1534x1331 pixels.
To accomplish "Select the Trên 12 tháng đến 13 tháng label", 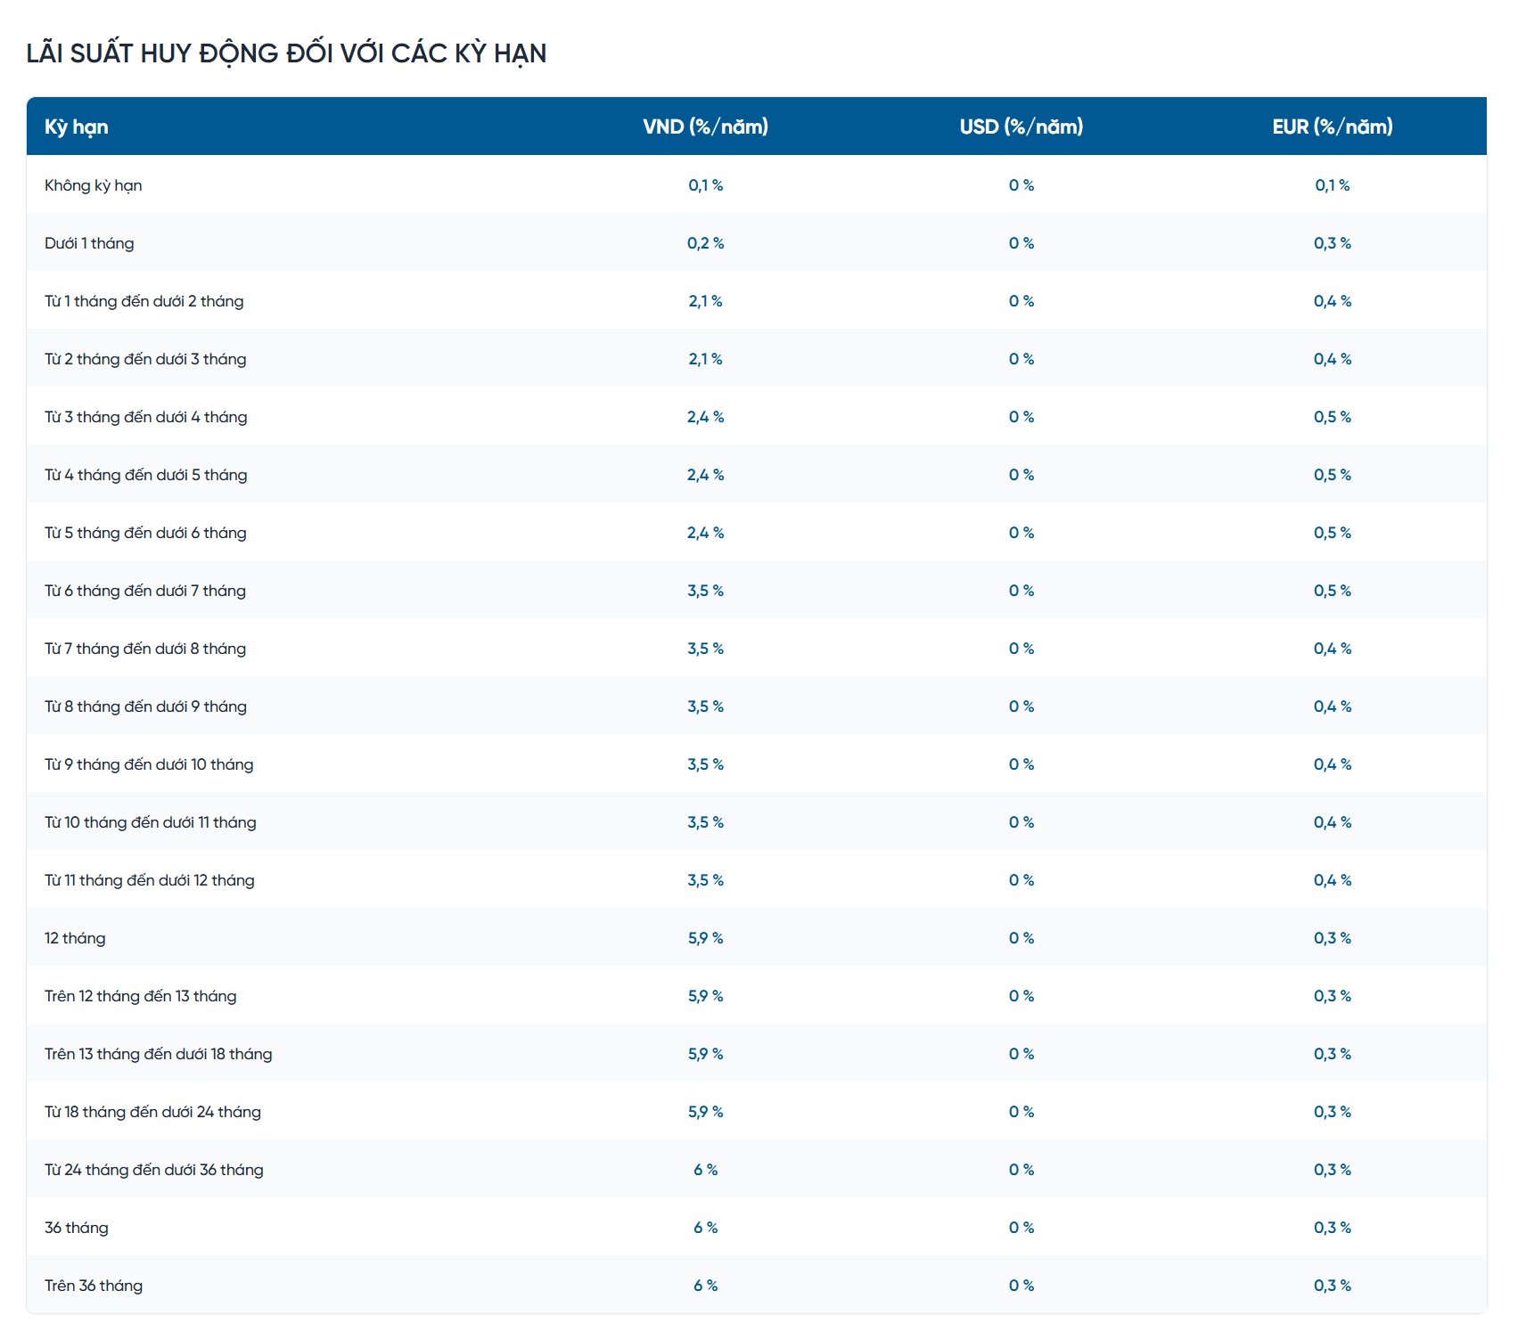I will coord(141,996).
